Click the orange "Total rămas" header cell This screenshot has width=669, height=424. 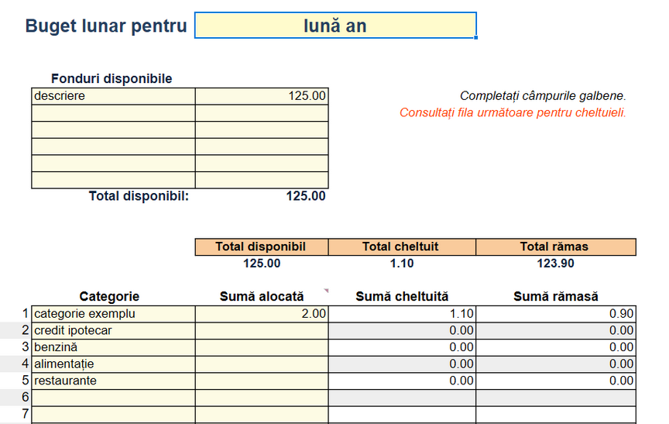tap(554, 246)
